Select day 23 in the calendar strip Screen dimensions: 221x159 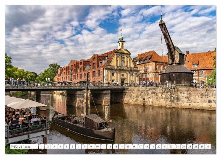coord(177,146)
